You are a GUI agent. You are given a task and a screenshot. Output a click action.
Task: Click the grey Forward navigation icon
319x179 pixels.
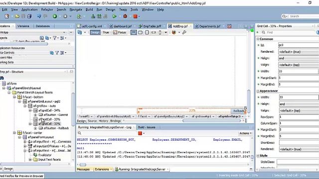click(x=65, y=16)
